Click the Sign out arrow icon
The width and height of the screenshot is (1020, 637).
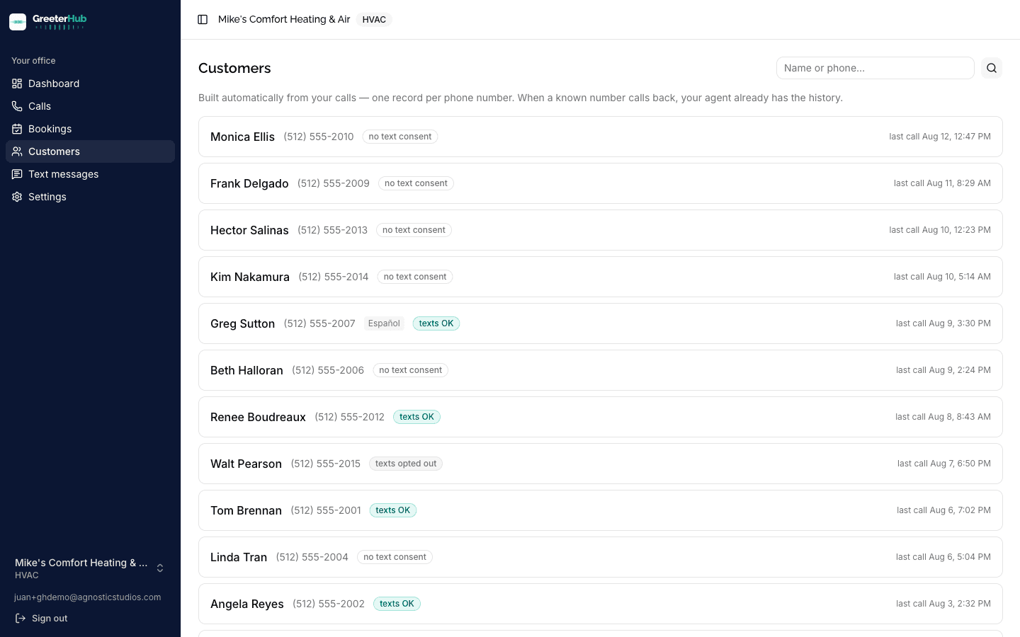21,619
